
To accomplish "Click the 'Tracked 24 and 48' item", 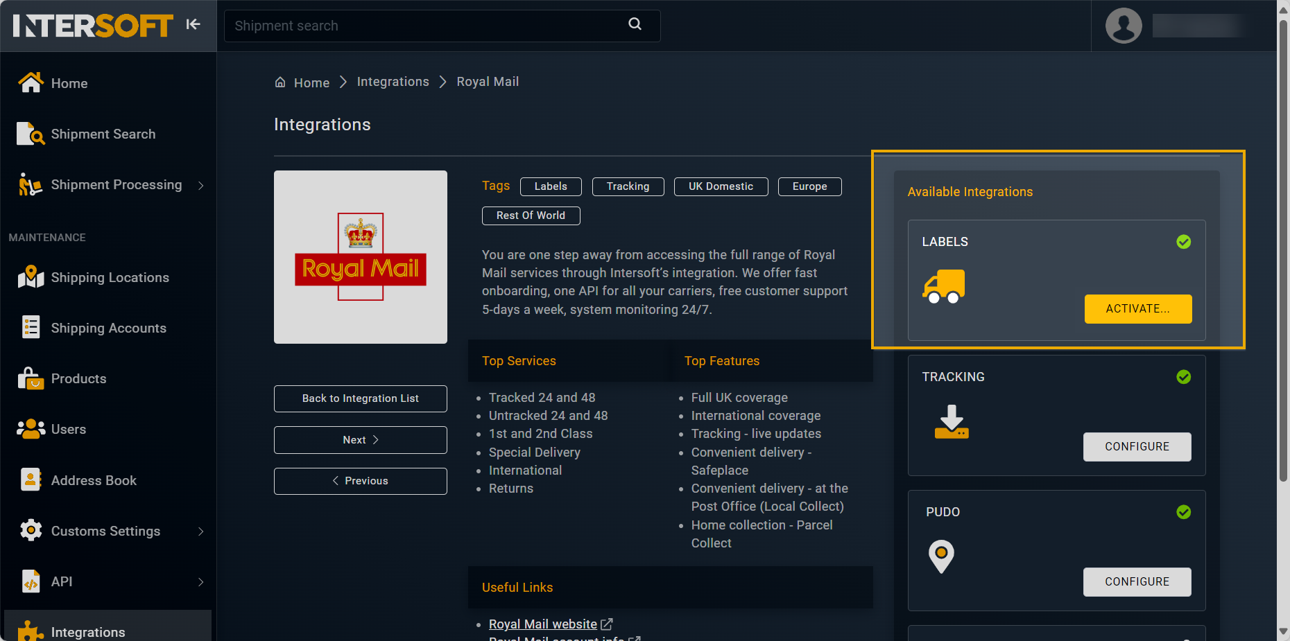I will (542, 398).
